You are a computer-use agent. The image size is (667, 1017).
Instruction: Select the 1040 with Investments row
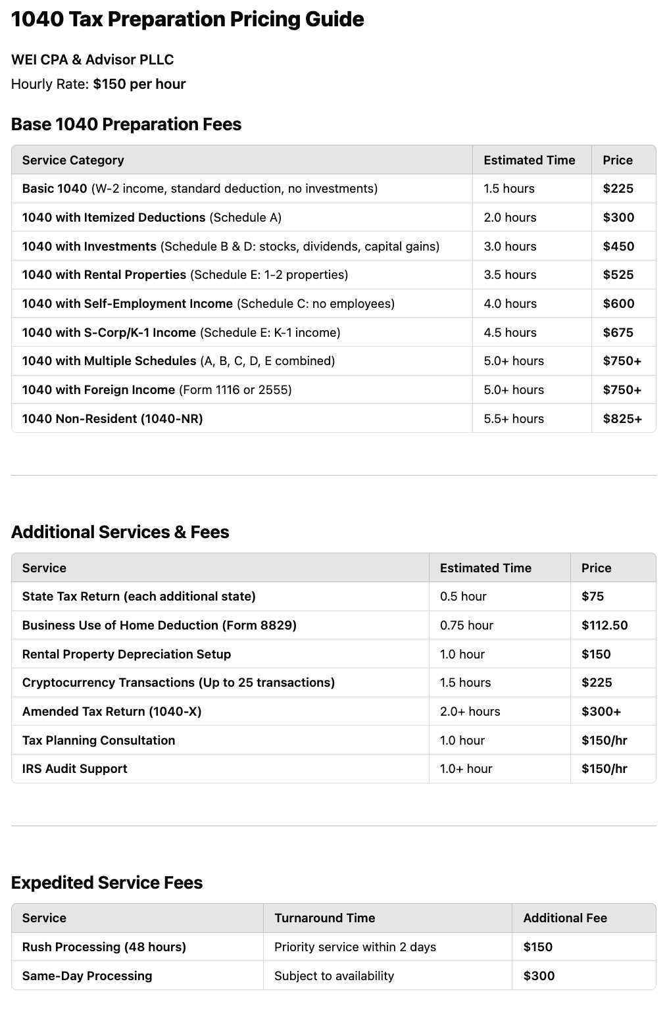pos(333,246)
